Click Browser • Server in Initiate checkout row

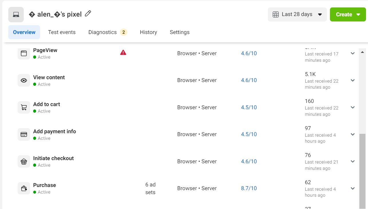coord(197,162)
